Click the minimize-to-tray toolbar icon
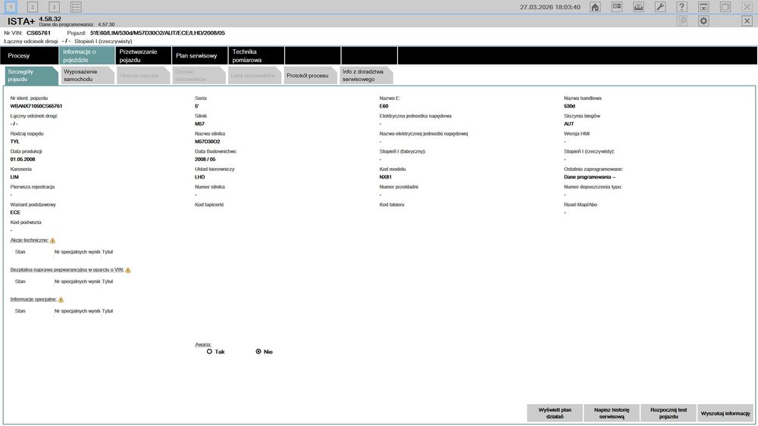The image size is (758, 426). click(x=703, y=7)
